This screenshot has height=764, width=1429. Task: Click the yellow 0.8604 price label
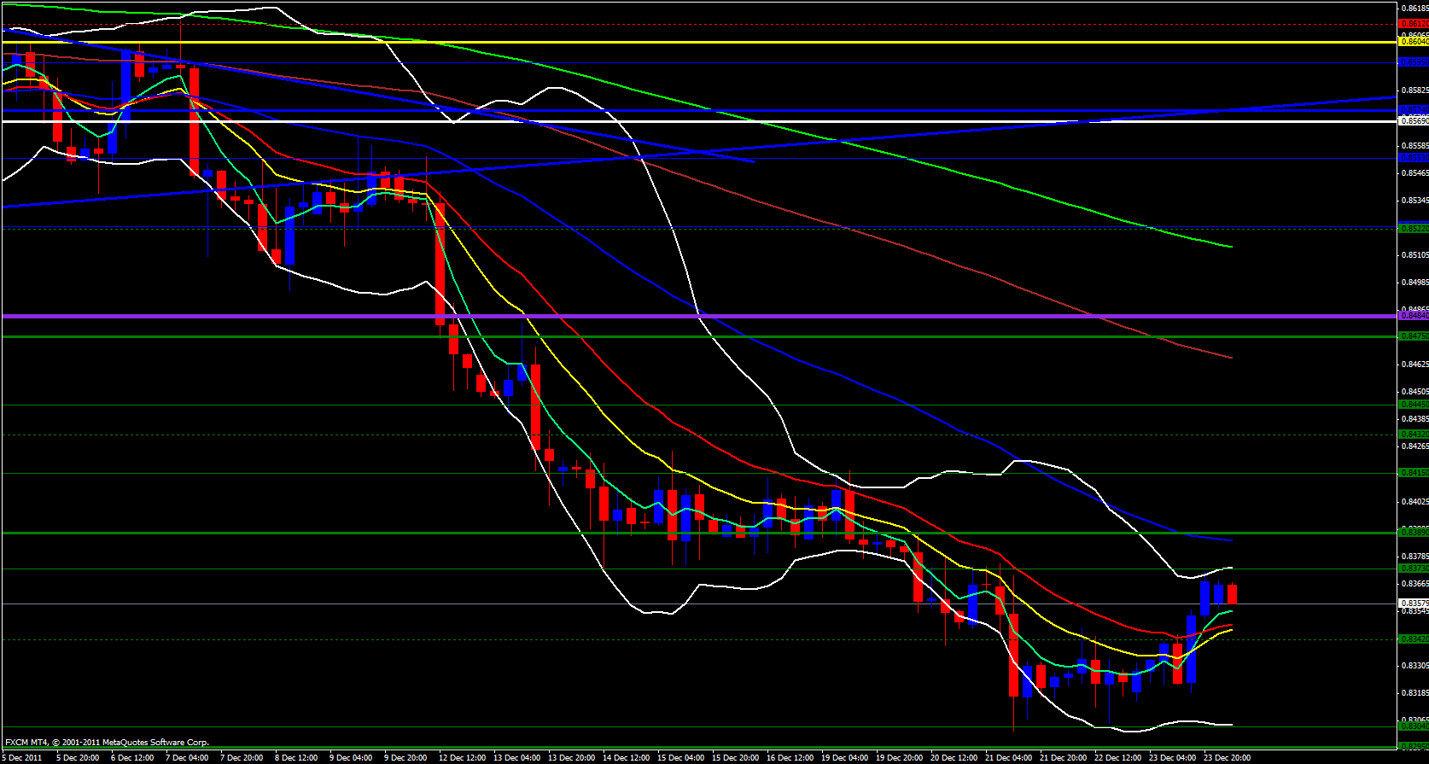coord(1413,41)
